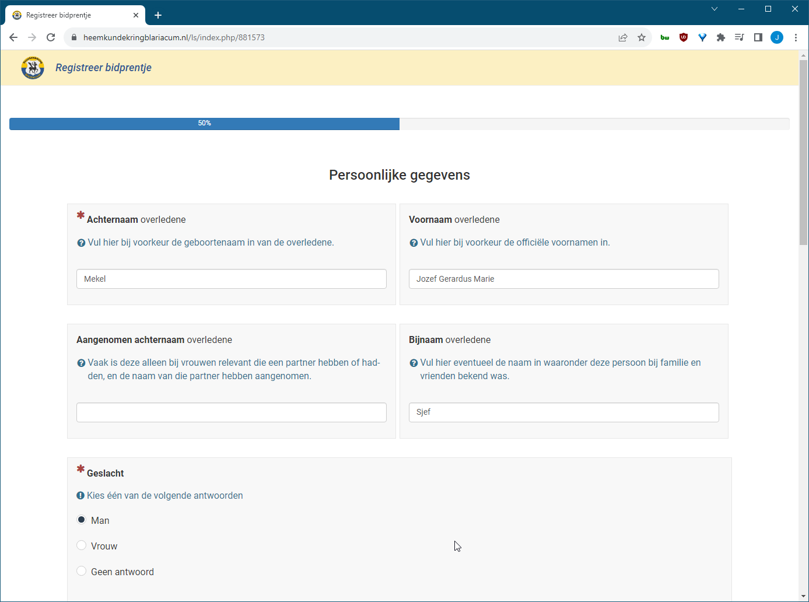Reload the current page

(51, 37)
